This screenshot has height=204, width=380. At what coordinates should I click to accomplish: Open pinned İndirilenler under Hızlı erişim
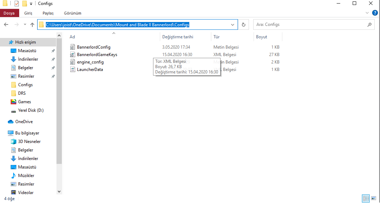pyautogui.click(x=28, y=59)
